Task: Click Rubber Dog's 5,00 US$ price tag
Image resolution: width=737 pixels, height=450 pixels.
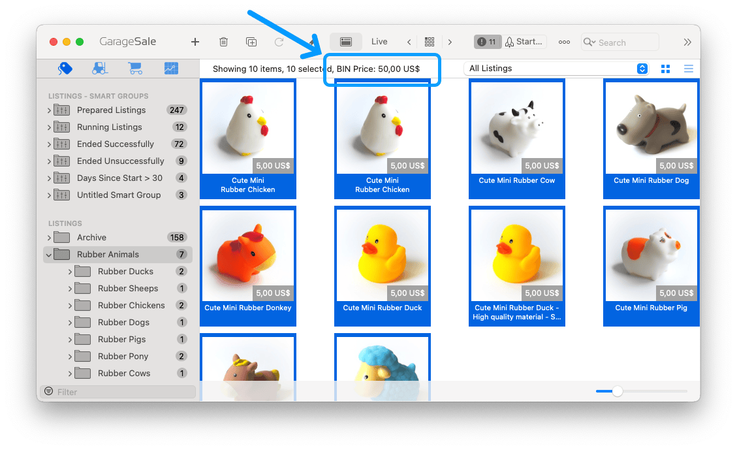Action: click(x=676, y=165)
